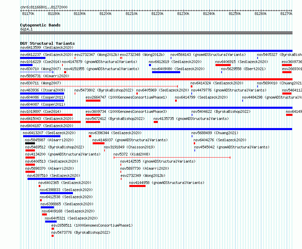Open esv2732349 (Wong2012b) variant
The width and height of the screenshot is (302, 249).
tap(143, 175)
